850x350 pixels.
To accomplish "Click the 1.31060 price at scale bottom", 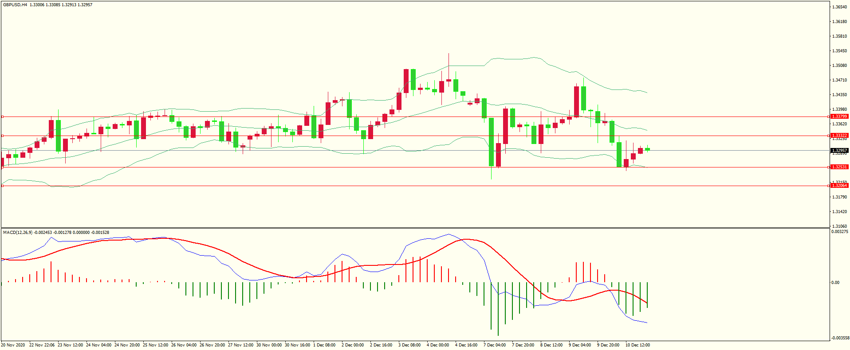I will [x=839, y=226].
